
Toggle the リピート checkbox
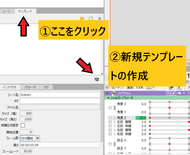coord(122,88)
